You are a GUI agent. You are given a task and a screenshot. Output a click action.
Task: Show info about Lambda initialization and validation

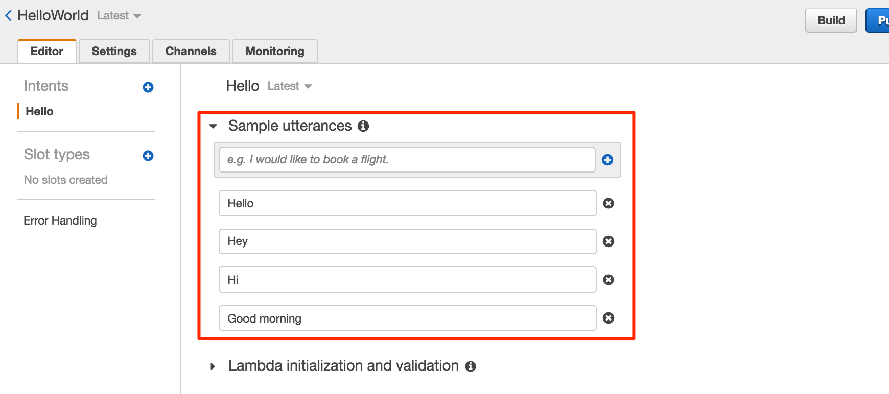(x=471, y=366)
